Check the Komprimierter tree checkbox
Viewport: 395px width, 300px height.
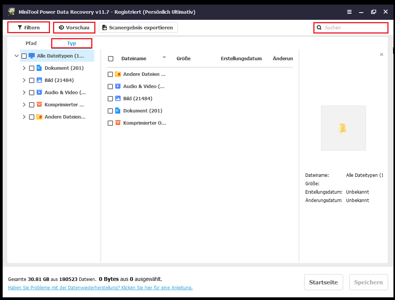[x=32, y=105]
